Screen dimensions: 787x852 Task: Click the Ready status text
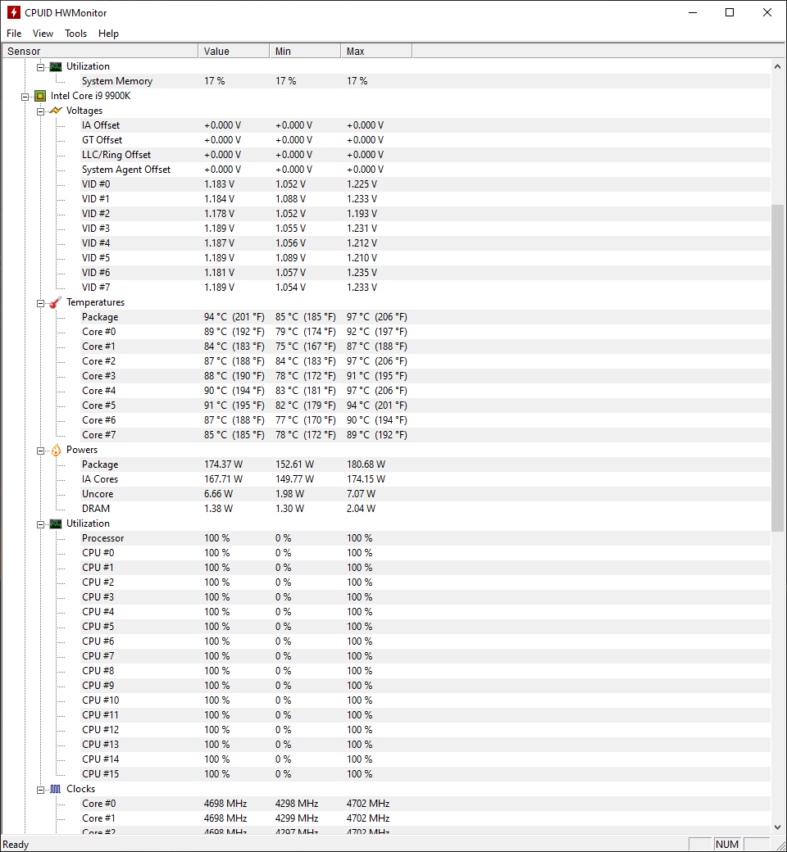point(16,845)
